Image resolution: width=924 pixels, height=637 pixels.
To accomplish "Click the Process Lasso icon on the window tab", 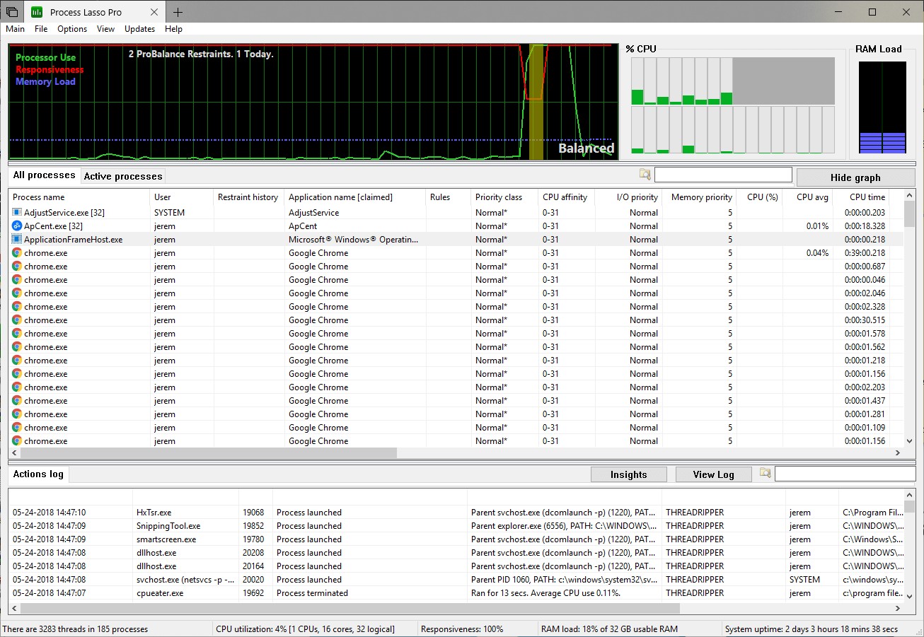I will click(x=36, y=11).
